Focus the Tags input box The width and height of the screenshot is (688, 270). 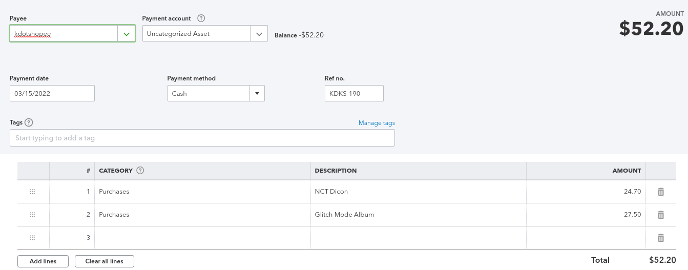202,138
